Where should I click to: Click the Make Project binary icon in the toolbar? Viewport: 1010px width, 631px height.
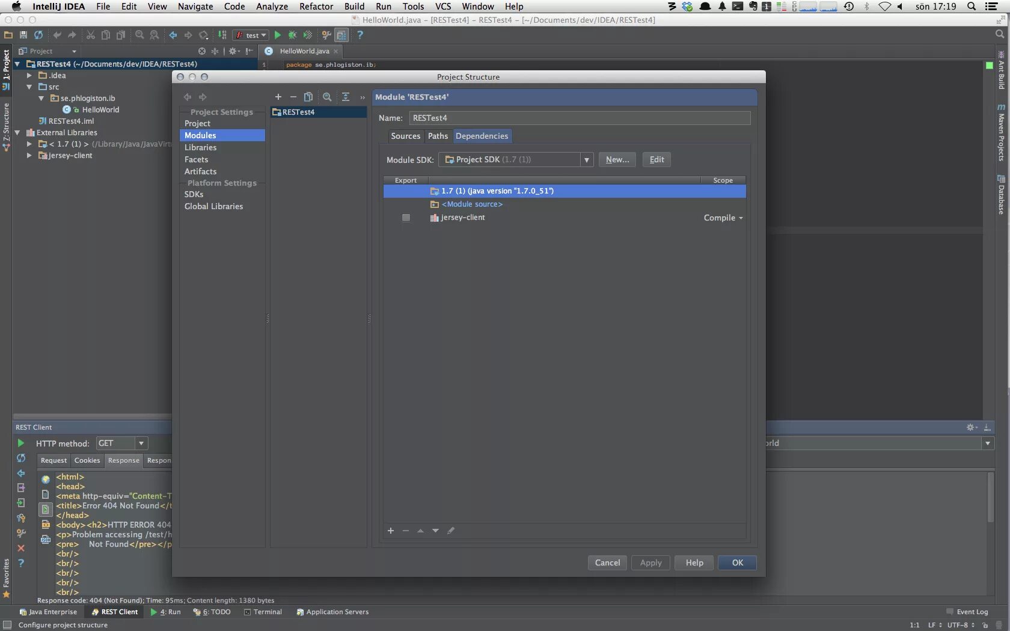tap(222, 35)
